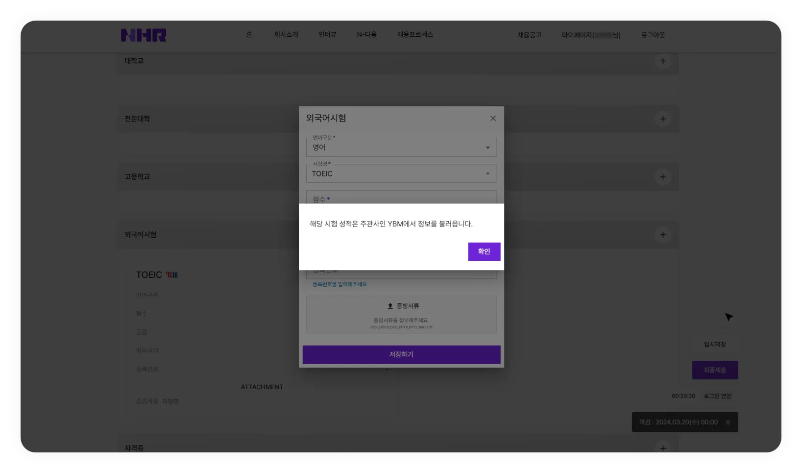Click the 등록번호 label in TOEIC card
The width and height of the screenshot is (802, 473).
pyautogui.click(x=147, y=369)
